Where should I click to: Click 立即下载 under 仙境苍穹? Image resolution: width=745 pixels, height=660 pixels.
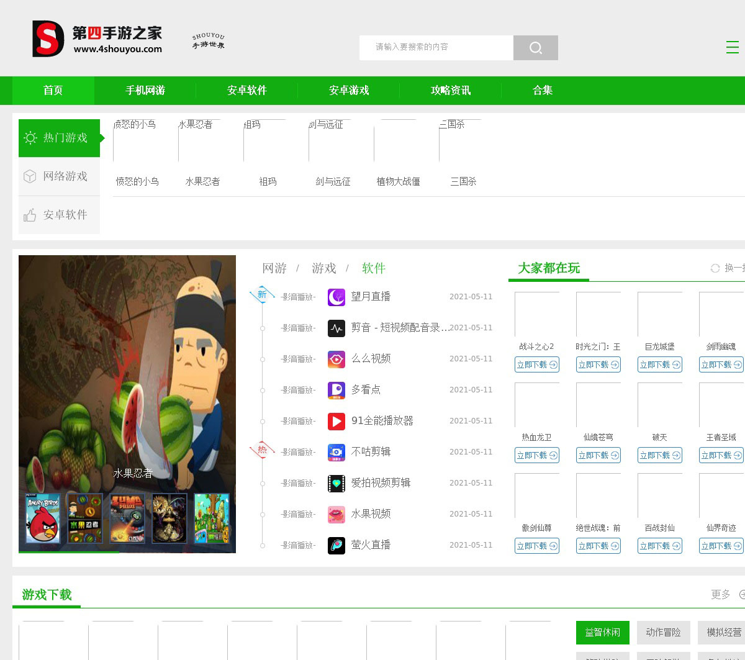coord(598,455)
